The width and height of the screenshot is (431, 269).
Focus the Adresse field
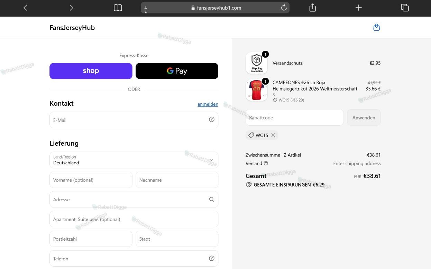(134, 200)
